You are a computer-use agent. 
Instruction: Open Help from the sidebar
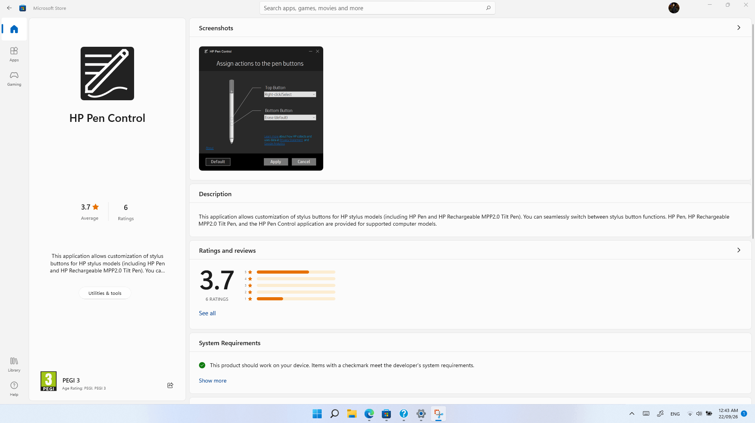click(x=14, y=388)
